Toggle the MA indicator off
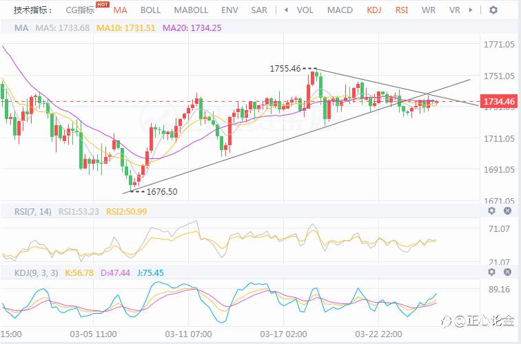This screenshot has height=344, width=521. [121, 10]
